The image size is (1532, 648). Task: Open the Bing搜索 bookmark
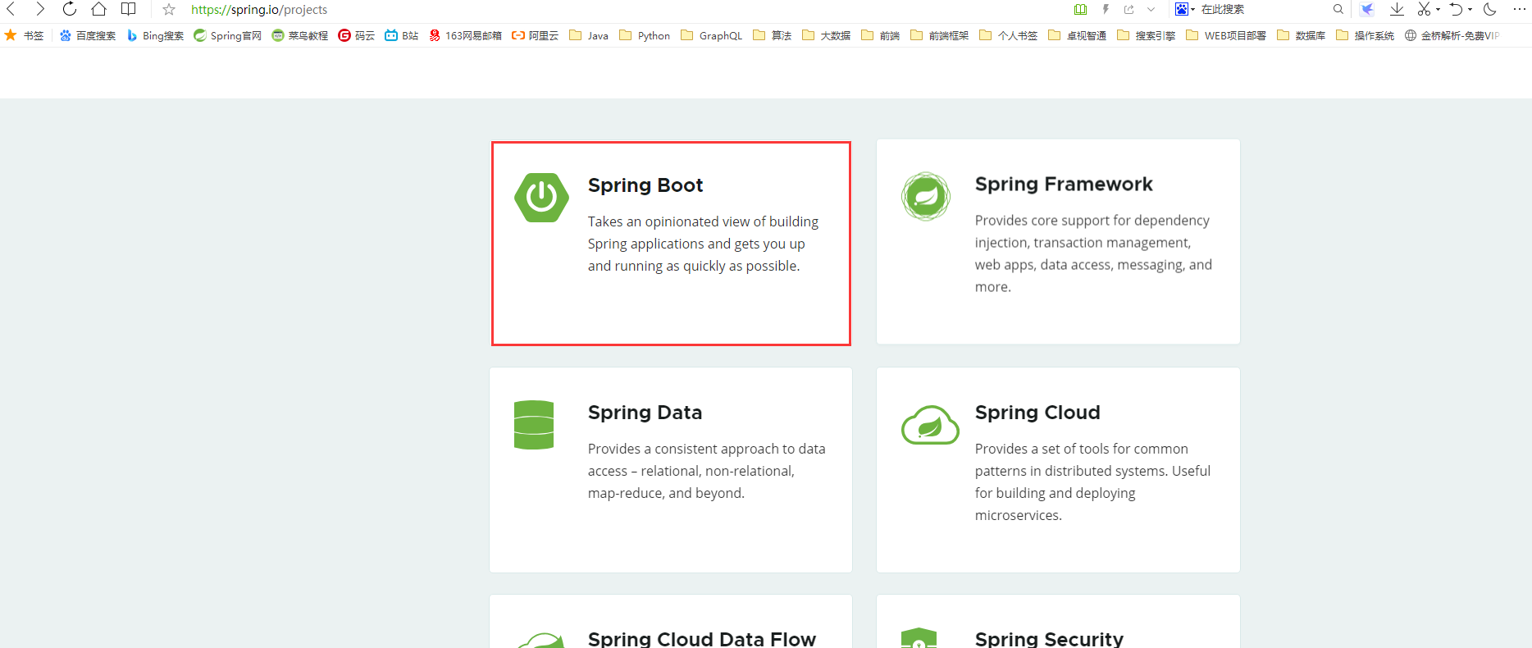coord(155,35)
